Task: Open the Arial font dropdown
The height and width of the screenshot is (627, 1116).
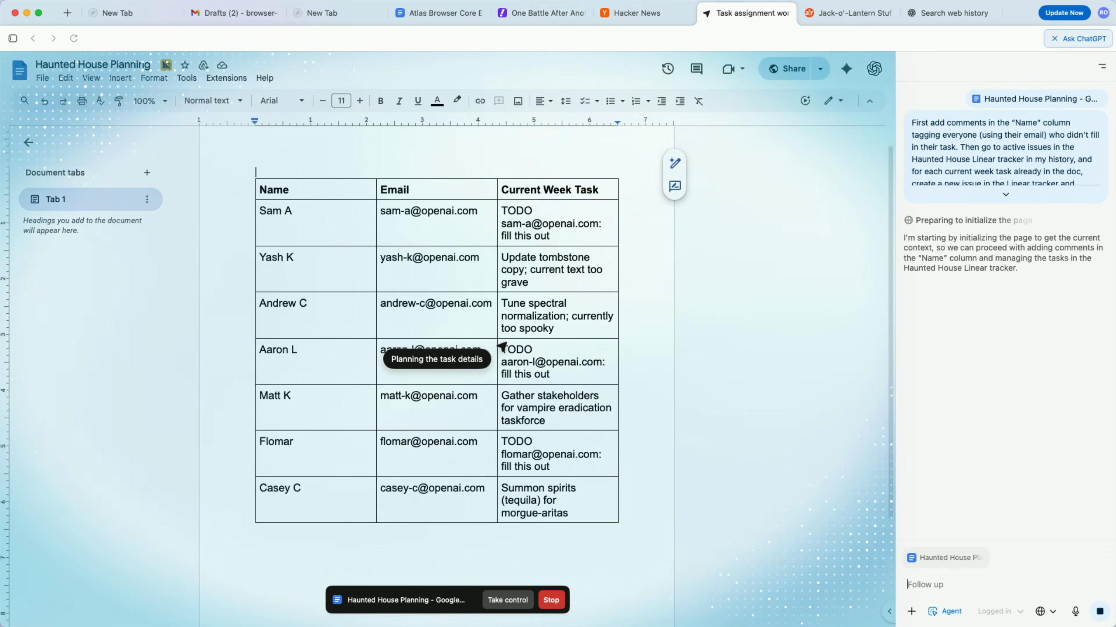Action: 282,101
